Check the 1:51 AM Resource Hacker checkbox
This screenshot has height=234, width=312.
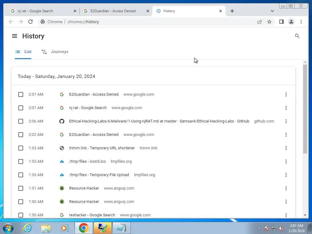tap(21, 188)
